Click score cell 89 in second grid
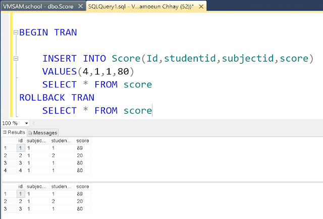Image resolution: width=323 pixels, height=219 pixels. (83, 194)
